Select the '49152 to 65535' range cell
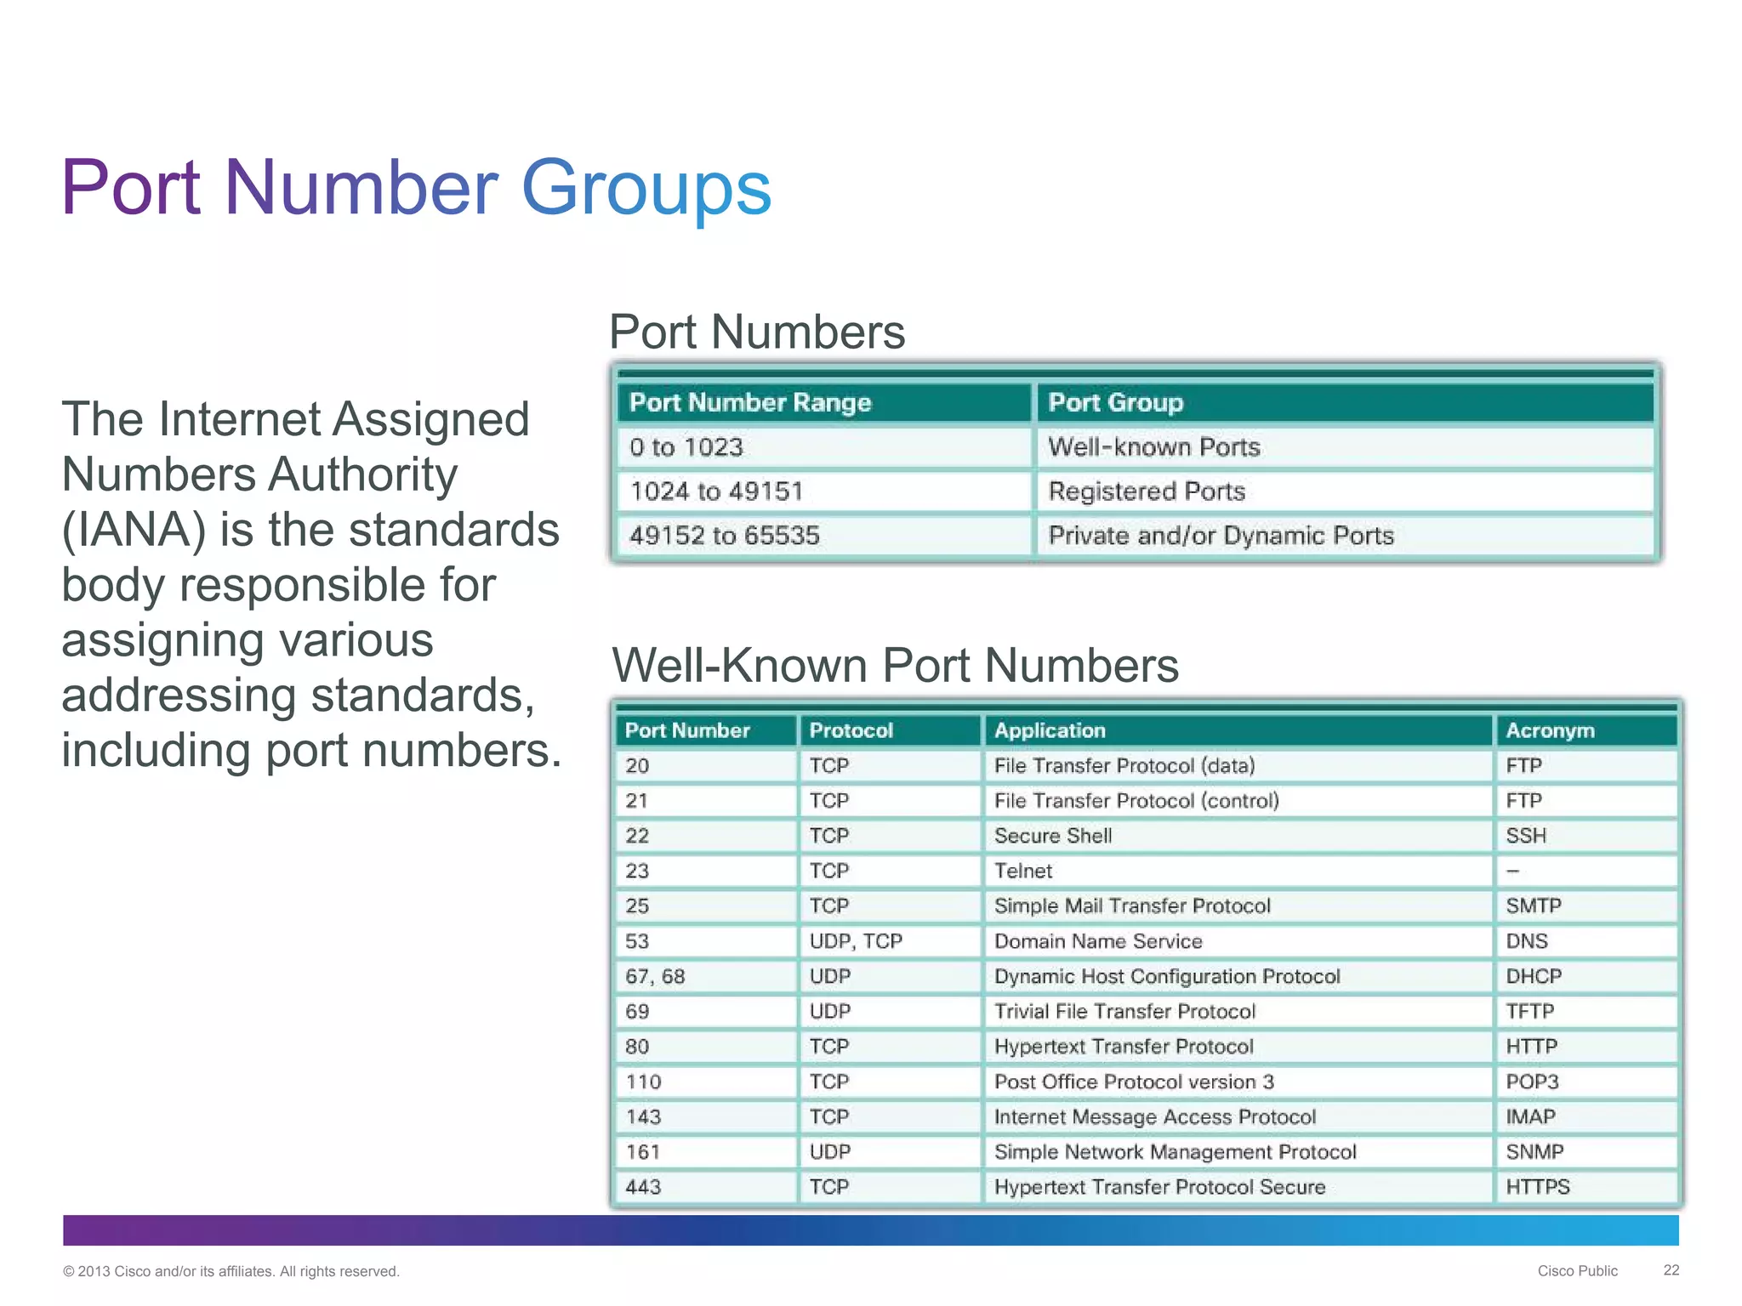This screenshot has width=1742, height=1306. (x=823, y=536)
